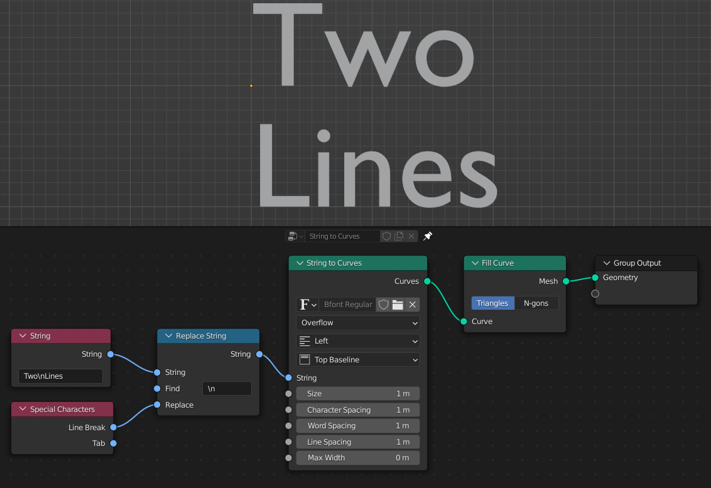This screenshot has width=711, height=488.
Task: Select the Triangles fill mode in Fill Curve
Action: pos(492,303)
